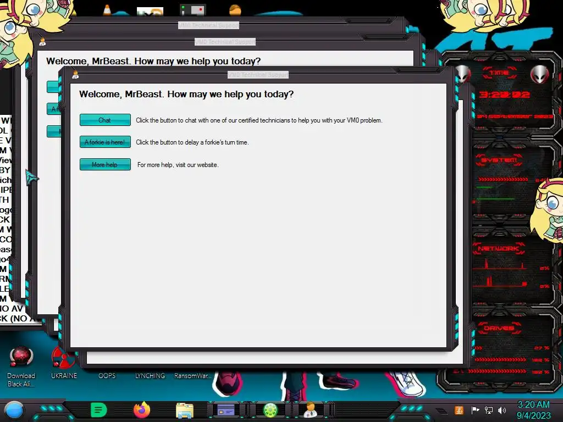
Task: Click the left alien head on the widget
Action: pyautogui.click(x=462, y=74)
